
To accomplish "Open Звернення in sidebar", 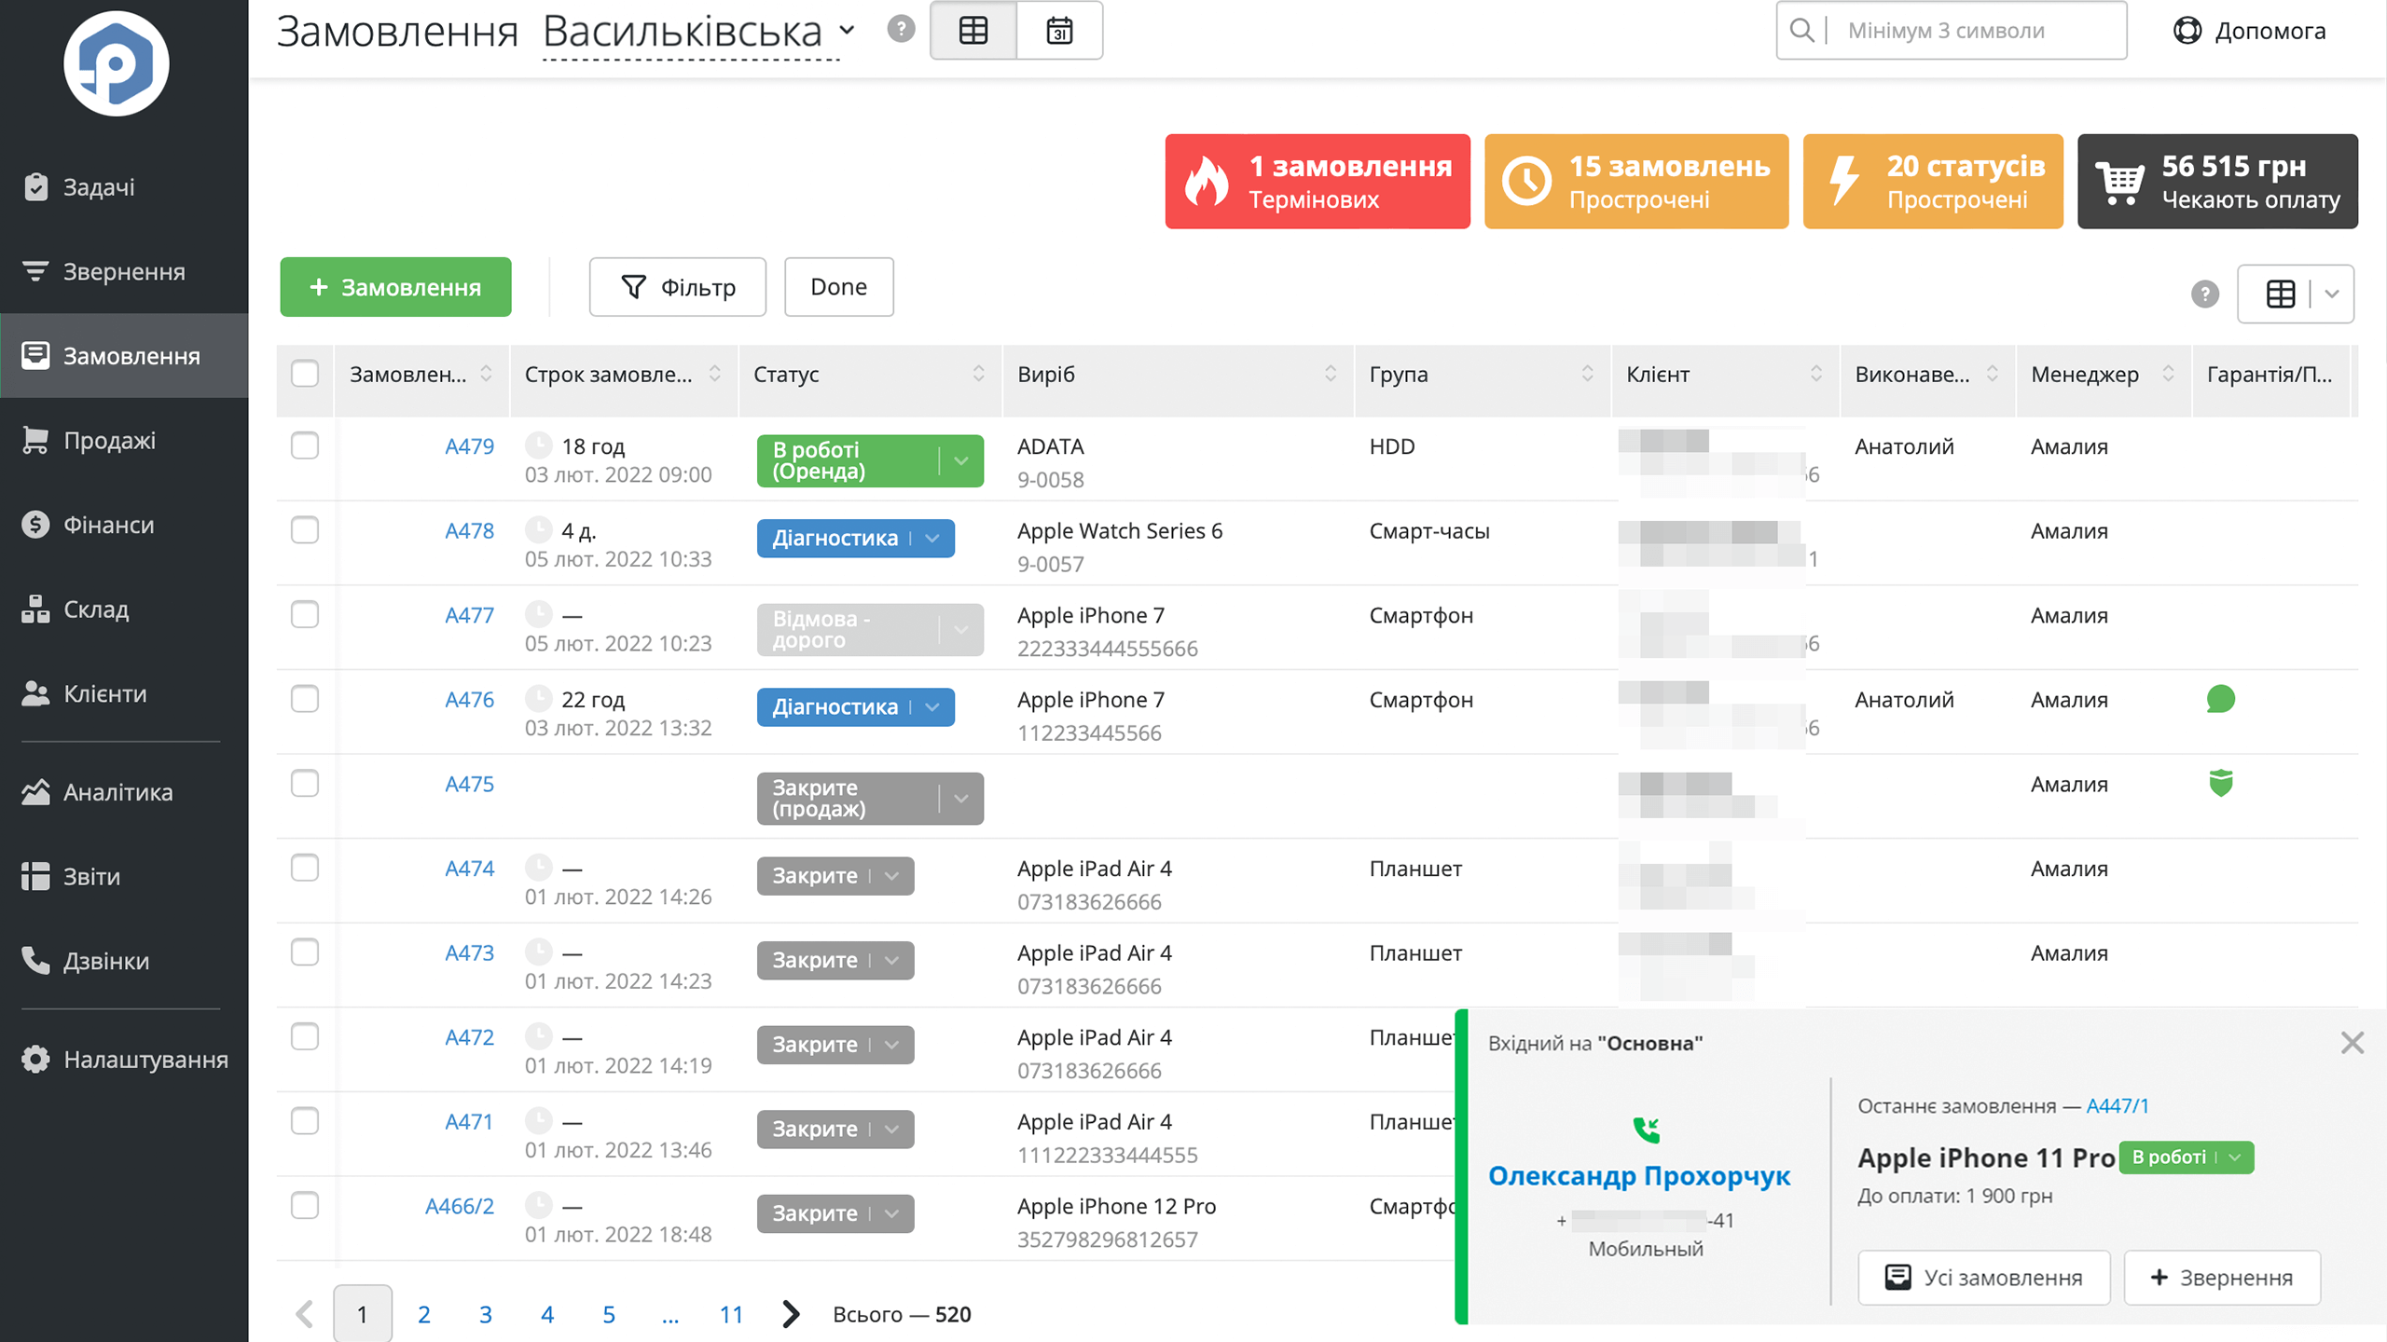I will tap(124, 271).
